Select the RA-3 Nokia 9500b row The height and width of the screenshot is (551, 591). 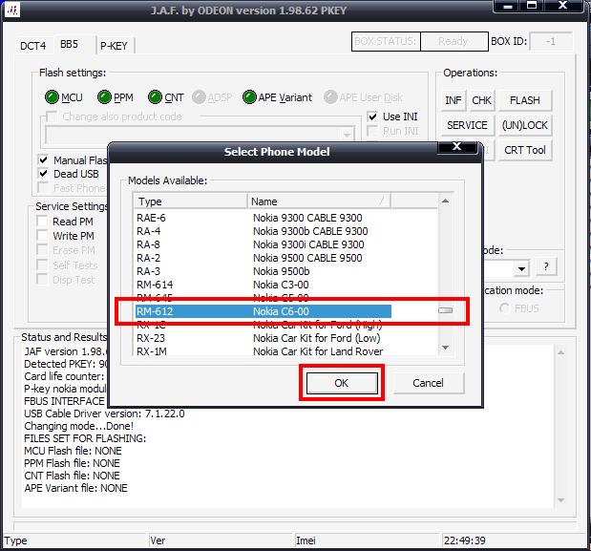(x=264, y=271)
